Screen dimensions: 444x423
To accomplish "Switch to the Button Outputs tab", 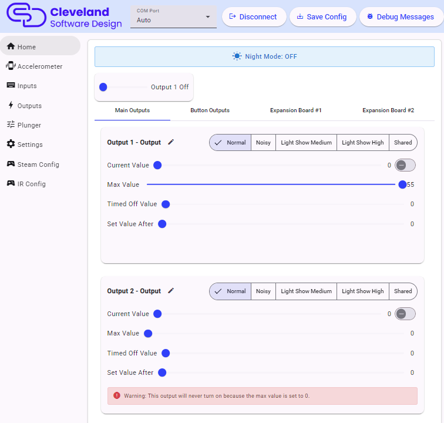I will click(210, 110).
